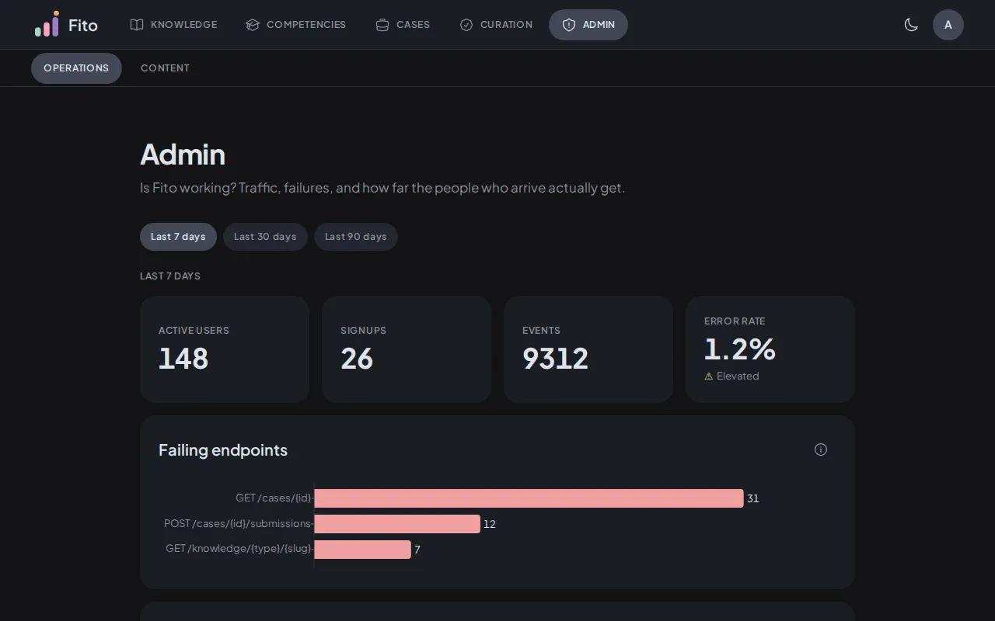The width and height of the screenshot is (995, 621).
Task: Click the GET /cases/{id} endpoint label
Action: point(273,498)
